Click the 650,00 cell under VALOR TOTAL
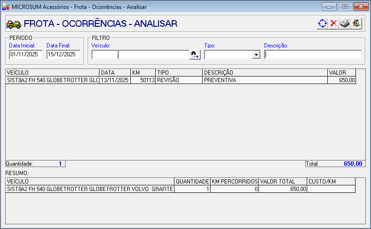Screen dimensions: 371x229 (283, 189)
